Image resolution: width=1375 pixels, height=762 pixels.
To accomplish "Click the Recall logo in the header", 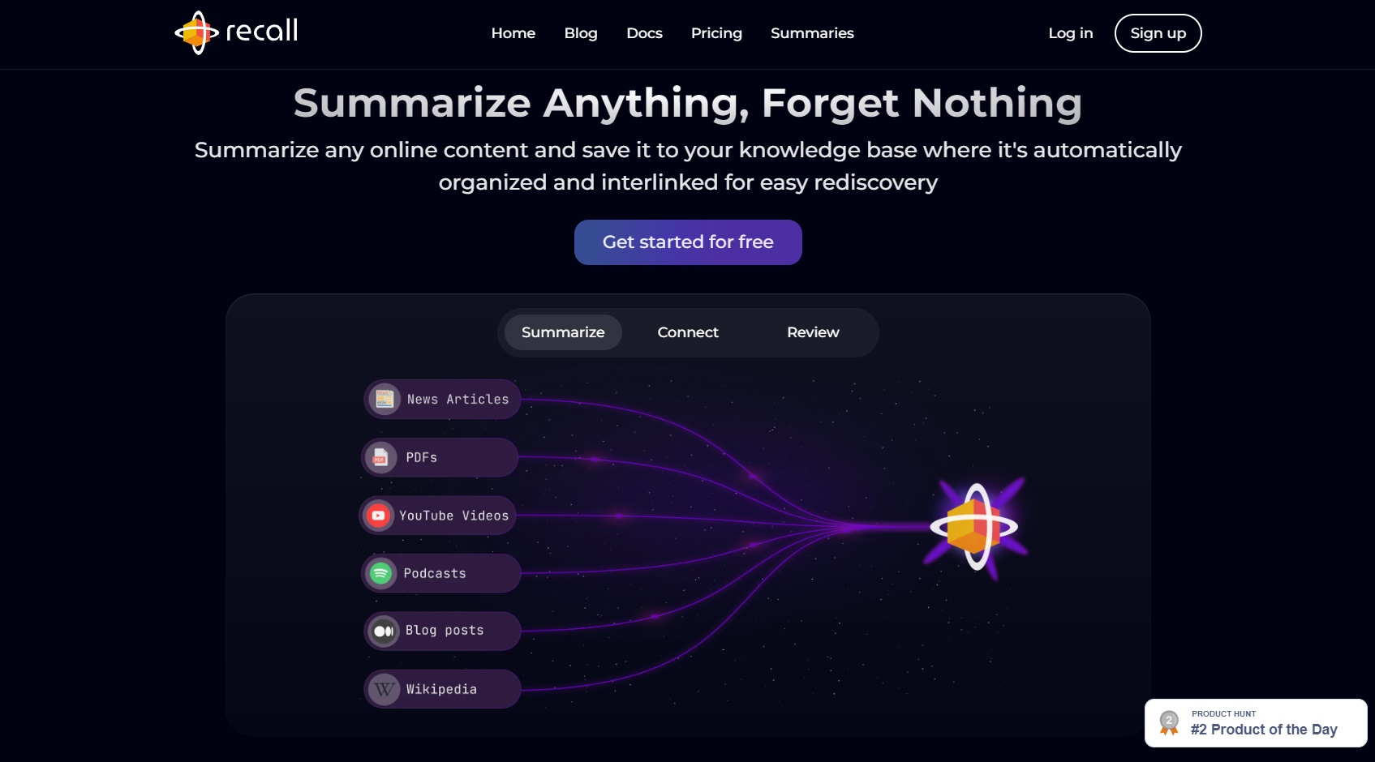I will click(236, 32).
